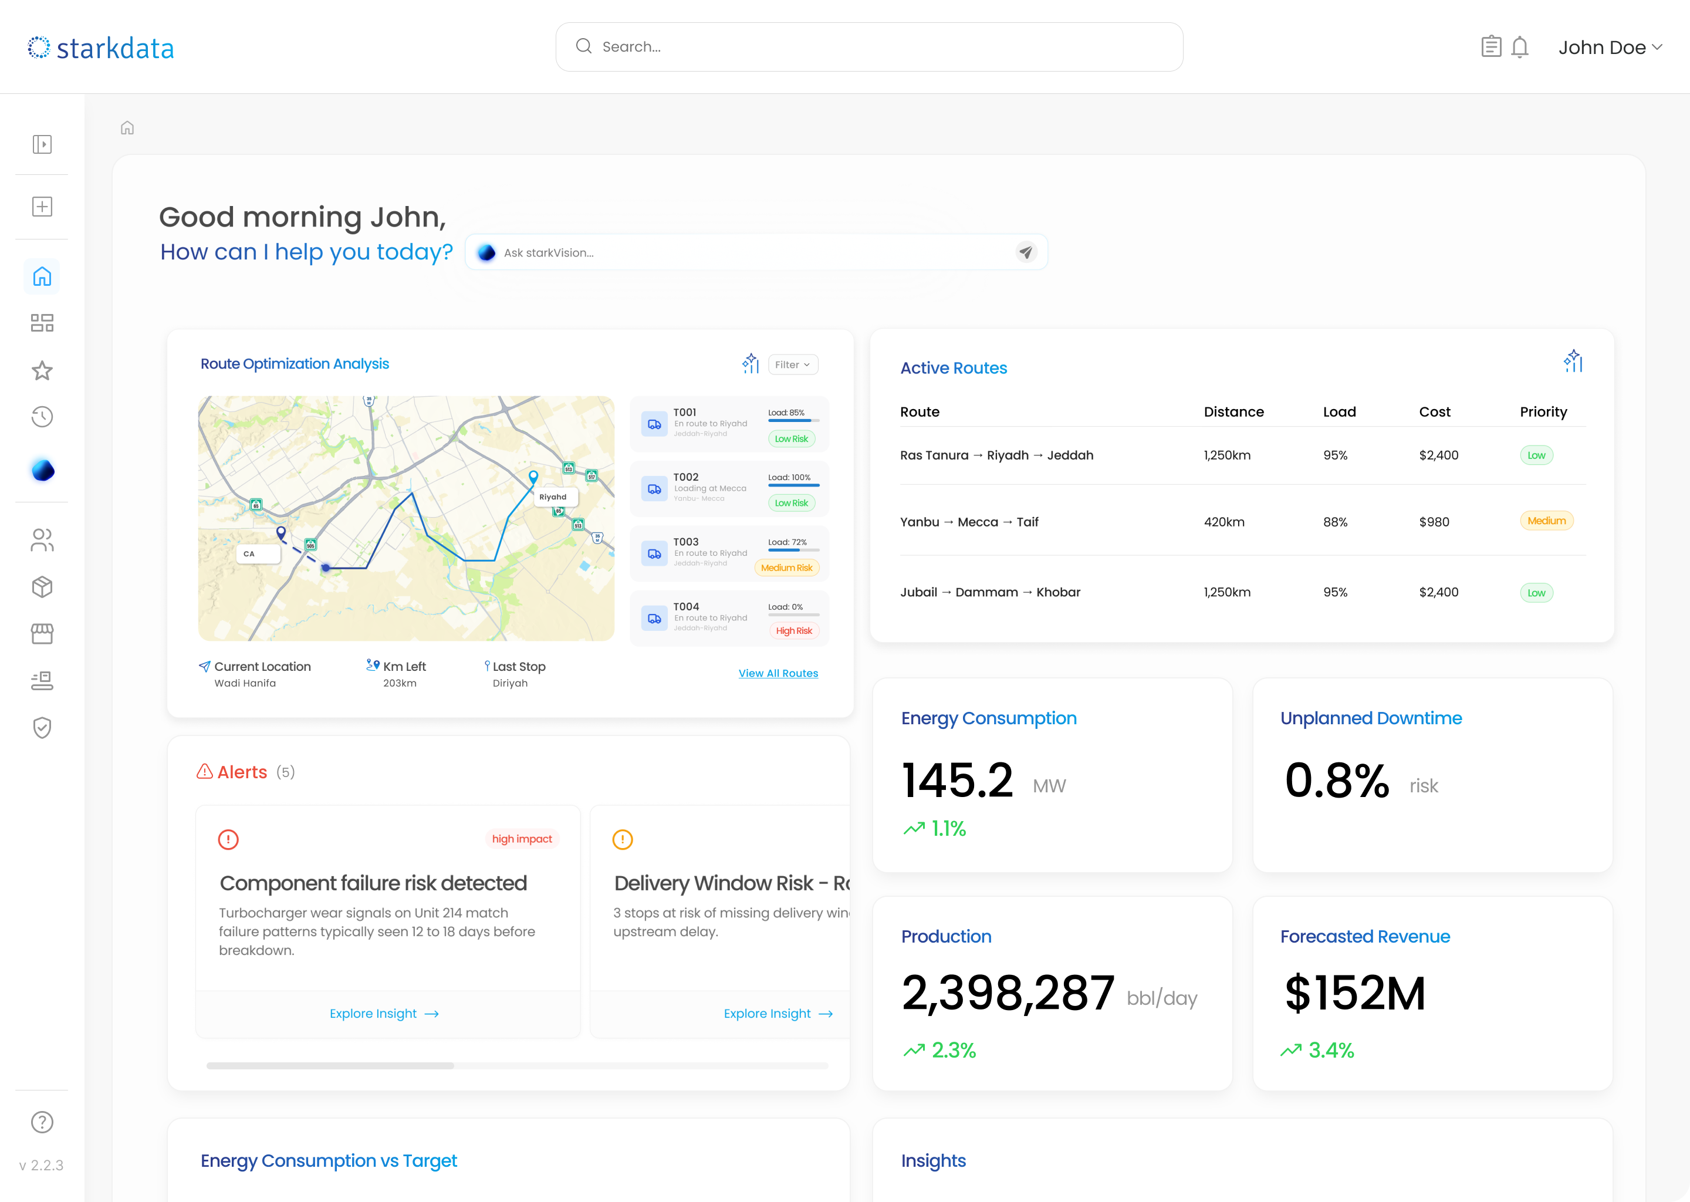This screenshot has height=1202, width=1690.
Task: Click Explore Insight for component failure alert
Action: pos(384,1013)
